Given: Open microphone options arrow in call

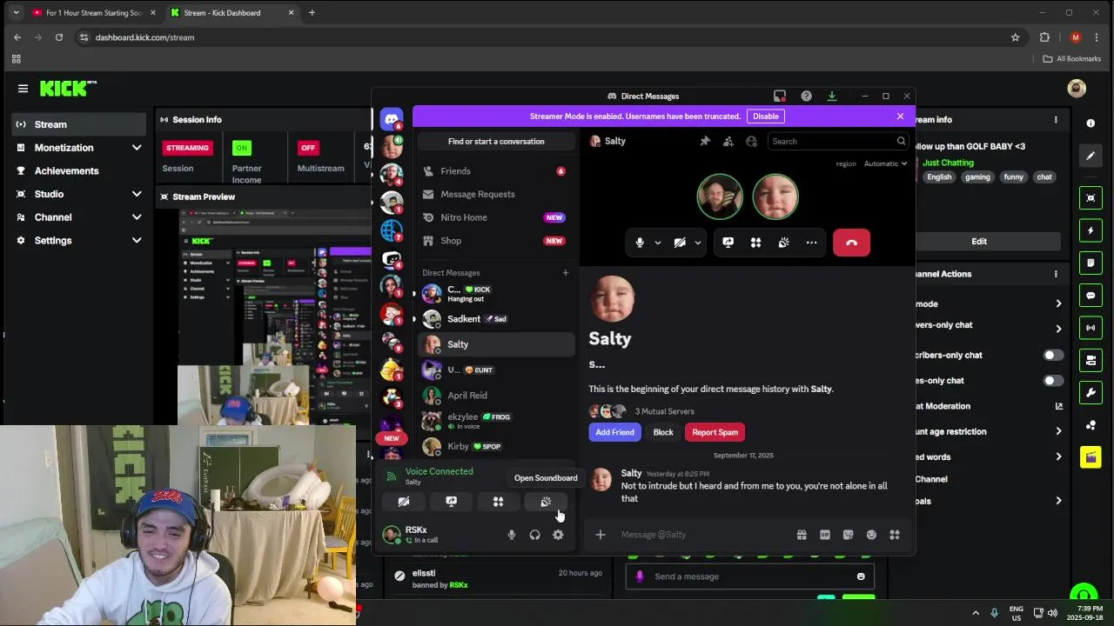Looking at the screenshot, I should 658,243.
